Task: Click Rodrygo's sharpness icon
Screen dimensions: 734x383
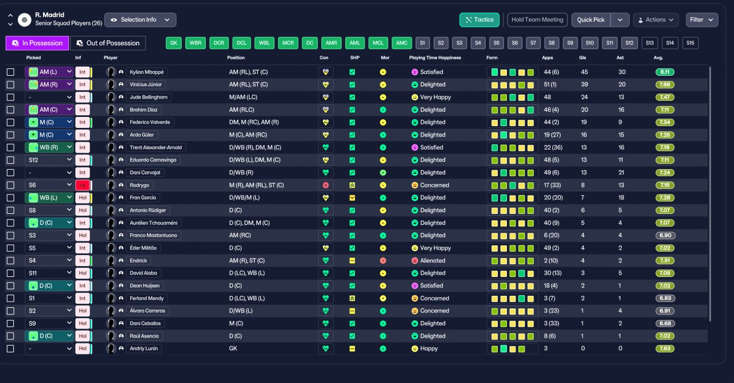Action: tap(352, 185)
